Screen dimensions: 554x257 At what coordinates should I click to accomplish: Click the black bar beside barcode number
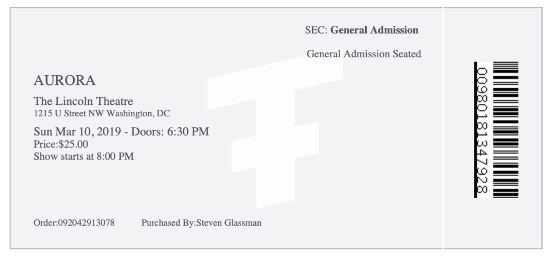(476, 130)
